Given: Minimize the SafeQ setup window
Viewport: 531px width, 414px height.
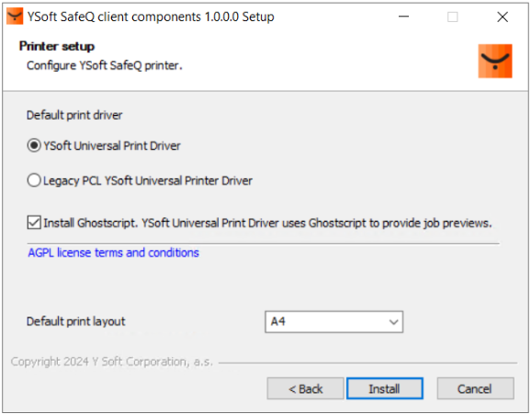Looking at the screenshot, I should [403, 17].
